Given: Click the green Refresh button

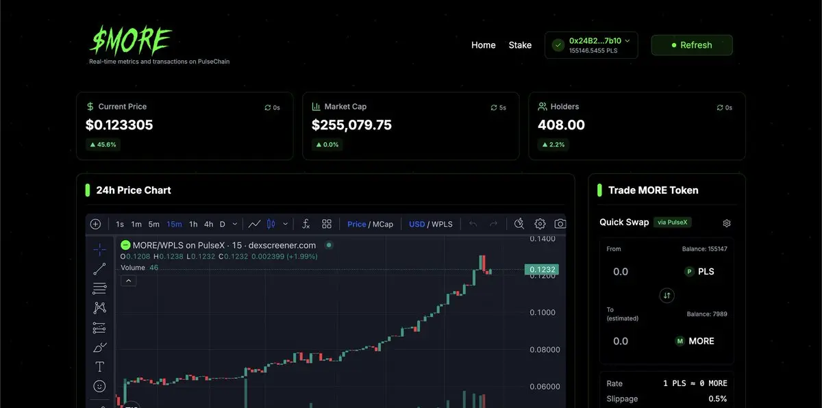Looking at the screenshot, I should pyautogui.click(x=692, y=45).
